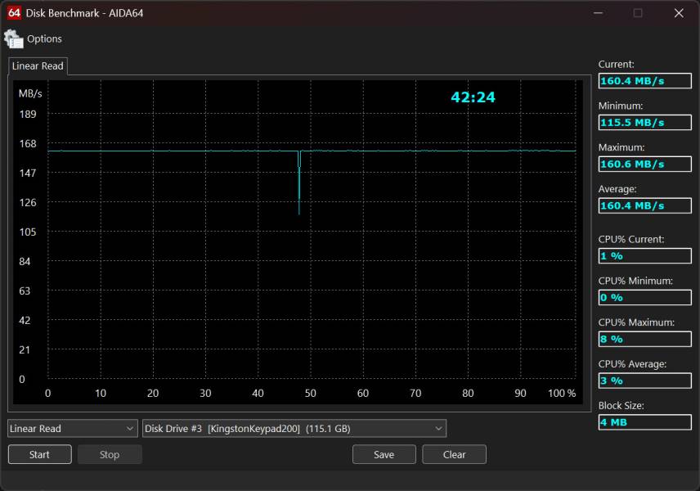The height and width of the screenshot is (491, 700).
Task: Click the Clear button
Action: click(x=454, y=454)
